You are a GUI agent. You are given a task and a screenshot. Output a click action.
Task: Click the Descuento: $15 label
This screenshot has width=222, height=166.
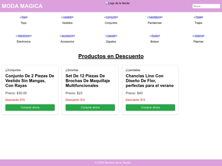[x=135, y=100]
